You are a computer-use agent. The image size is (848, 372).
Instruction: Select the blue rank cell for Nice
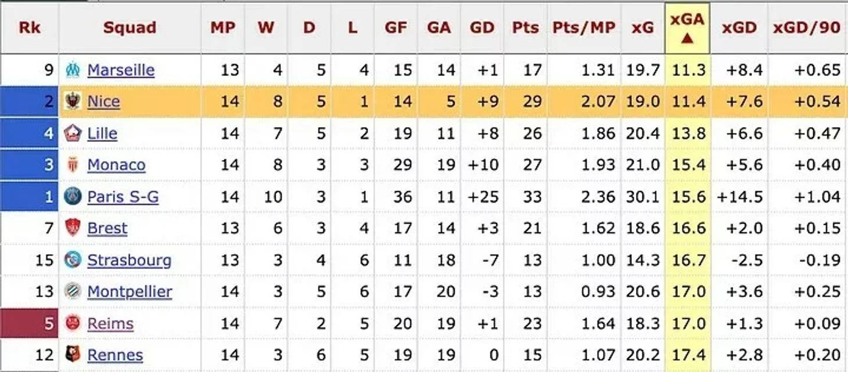click(x=30, y=102)
